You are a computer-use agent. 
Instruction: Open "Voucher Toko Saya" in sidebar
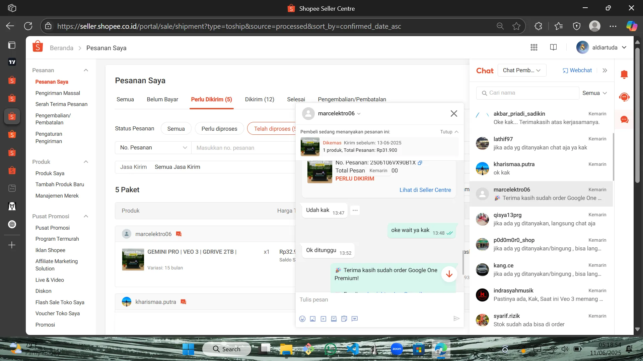pyautogui.click(x=58, y=313)
